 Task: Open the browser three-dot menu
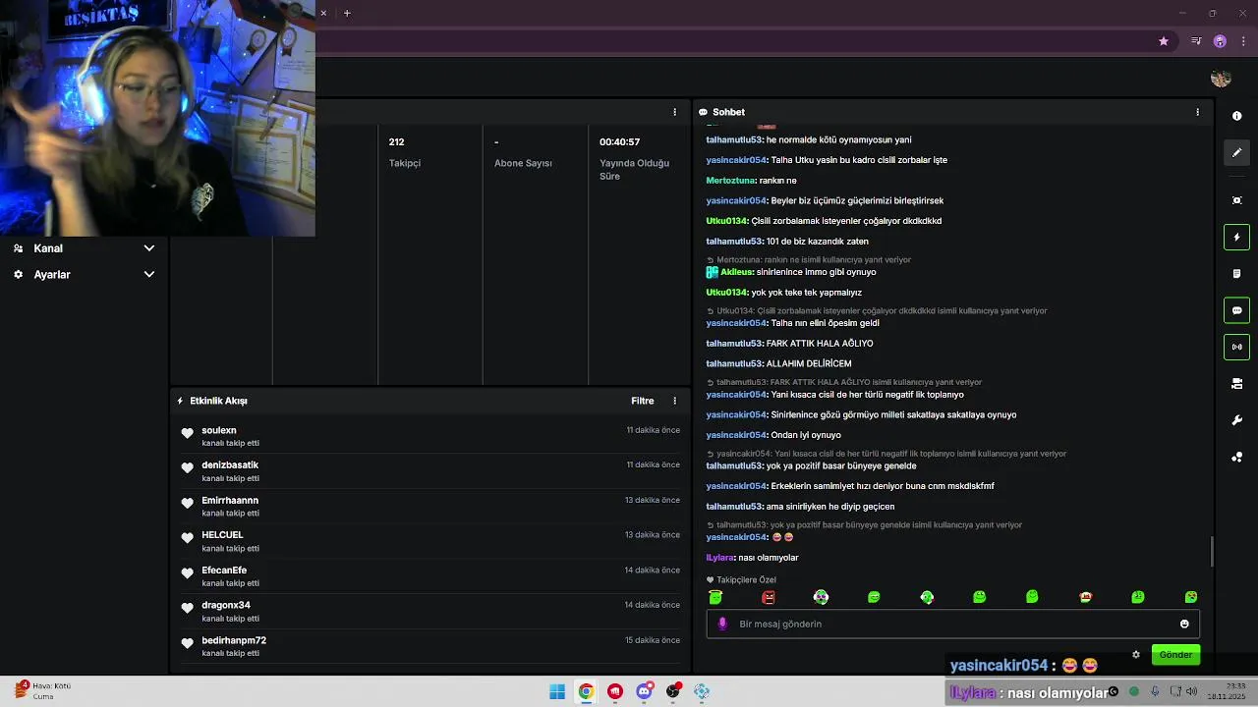1244,41
